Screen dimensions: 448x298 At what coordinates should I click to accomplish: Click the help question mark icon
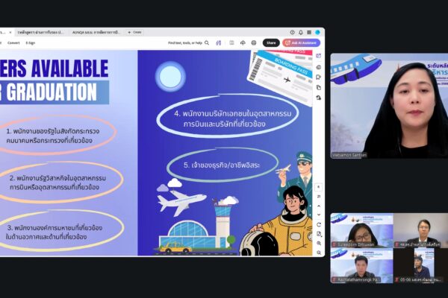[292, 32]
